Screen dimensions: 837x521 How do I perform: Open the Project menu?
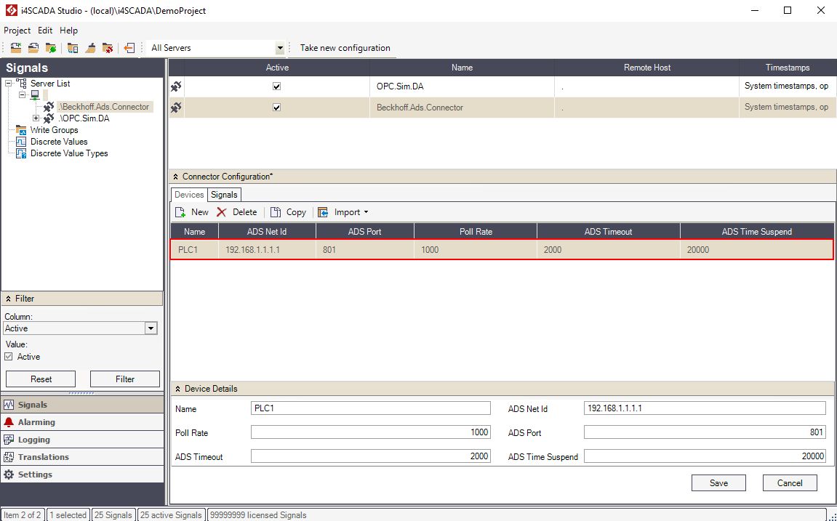click(x=17, y=31)
